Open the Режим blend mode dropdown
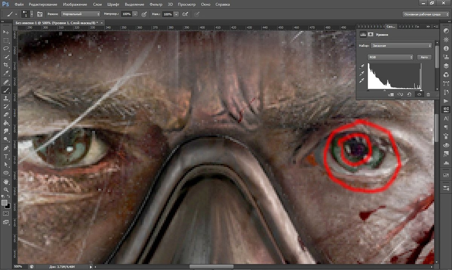This screenshot has width=452, height=270. [x=80, y=14]
